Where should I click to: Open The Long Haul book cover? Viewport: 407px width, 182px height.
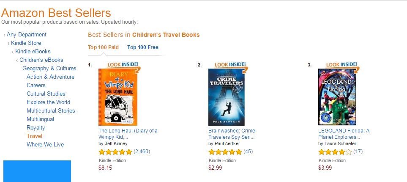[x=118, y=97]
